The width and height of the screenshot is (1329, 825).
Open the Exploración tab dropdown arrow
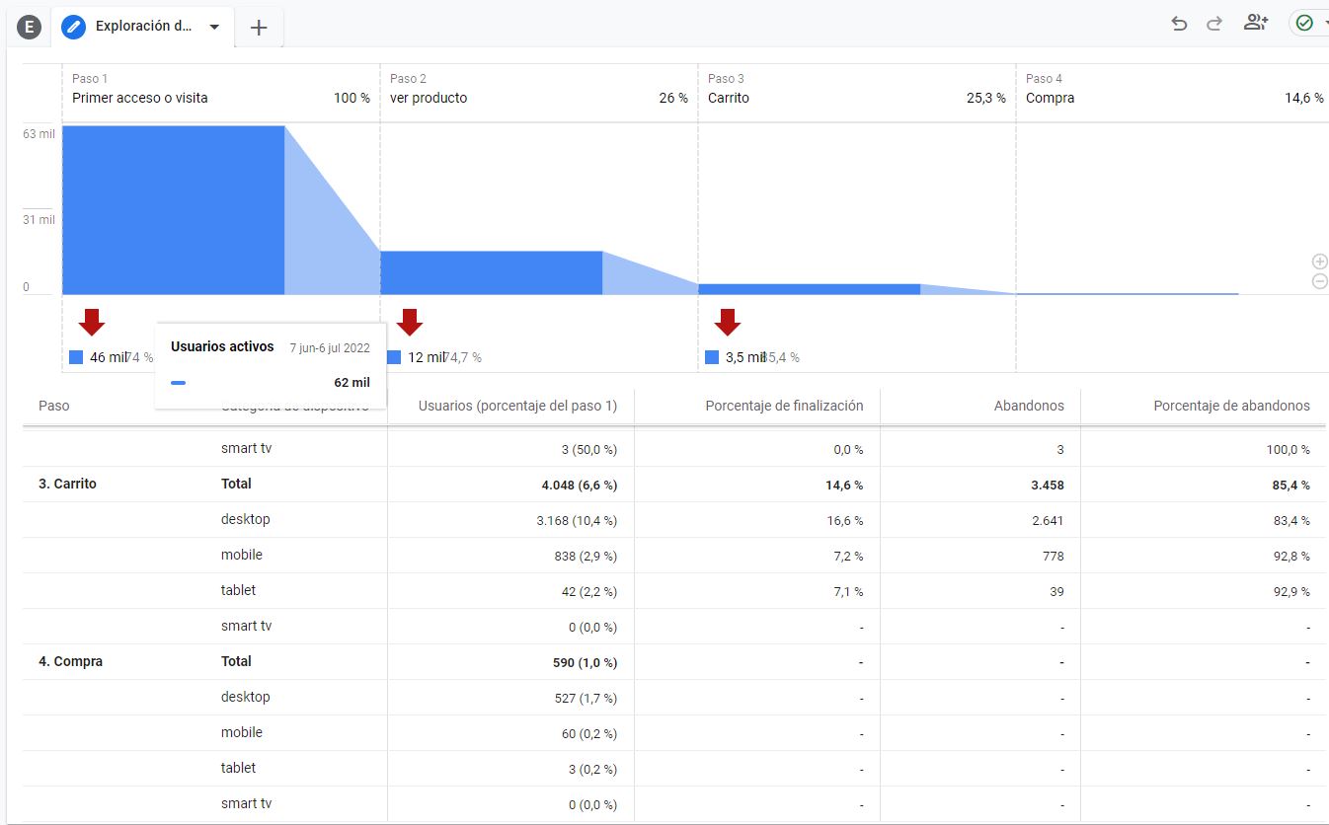pyautogui.click(x=214, y=27)
